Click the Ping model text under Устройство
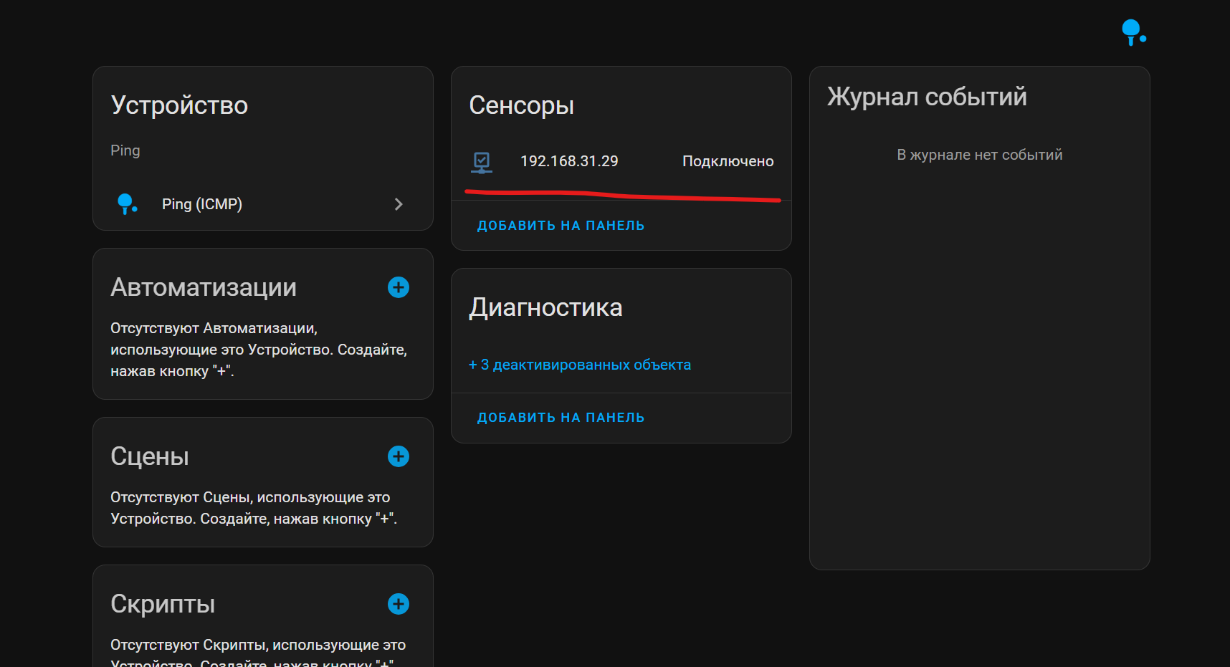The height and width of the screenshot is (667, 1230). click(x=125, y=150)
